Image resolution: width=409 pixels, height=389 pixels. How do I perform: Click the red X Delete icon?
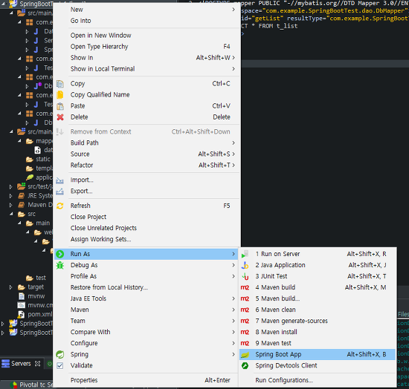(x=60, y=117)
